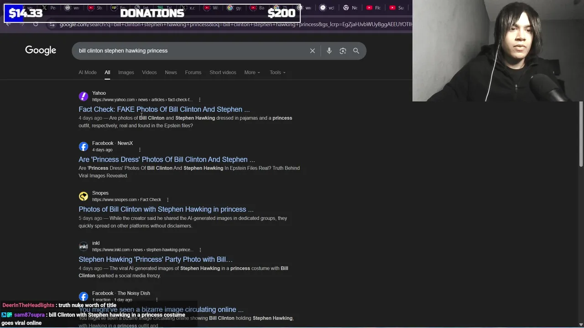
Task: Open options menu for the Snopes result
Action: 167,200
